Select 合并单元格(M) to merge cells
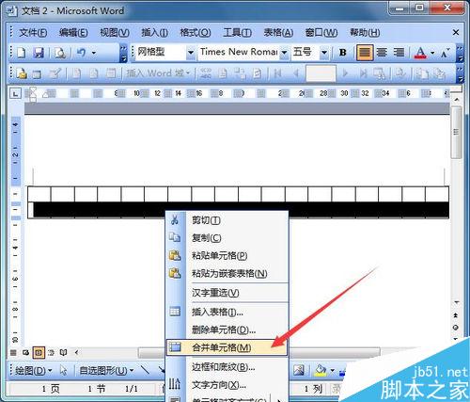 (x=227, y=347)
